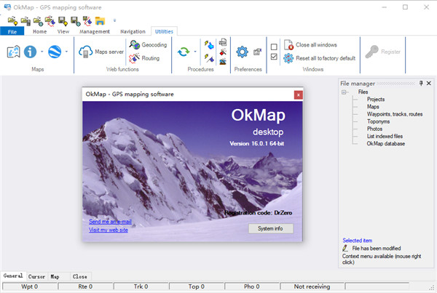Open the File menu
The height and width of the screenshot is (293, 437).
pyautogui.click(x=12, y=32)
